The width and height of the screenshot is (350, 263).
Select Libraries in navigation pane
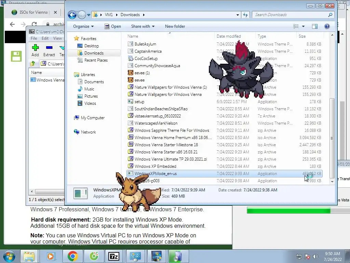pyautogui.click(x=84, y=74)
